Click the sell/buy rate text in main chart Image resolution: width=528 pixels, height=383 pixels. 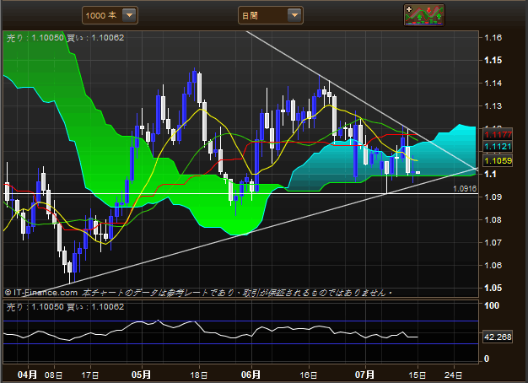65,38
